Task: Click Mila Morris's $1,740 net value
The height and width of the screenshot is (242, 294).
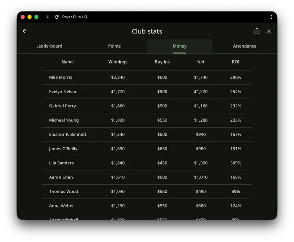Action: pyautogui.click(x=201, y=77)
